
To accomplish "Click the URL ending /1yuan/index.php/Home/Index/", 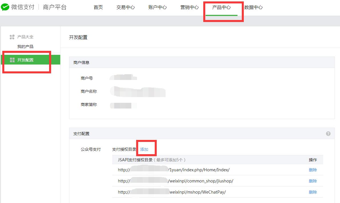I will click(x=174, y=170).
